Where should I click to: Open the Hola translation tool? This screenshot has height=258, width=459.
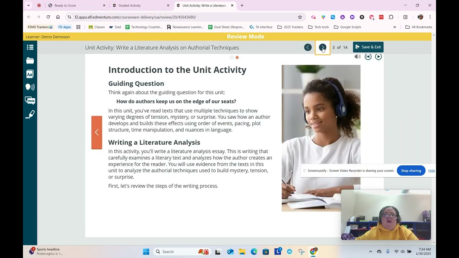click(x=30, y=101)
